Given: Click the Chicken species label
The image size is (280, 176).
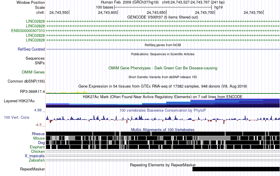Looking at the screenshot, I should pyautogui.click(x=38, y=151).
